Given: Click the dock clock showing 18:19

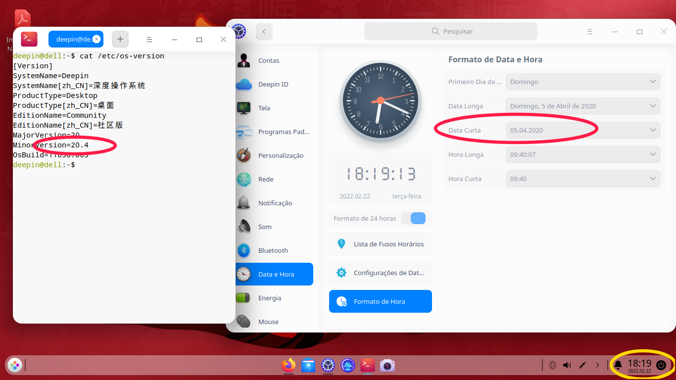Looking at the screenshot, I should click(639, 366).
